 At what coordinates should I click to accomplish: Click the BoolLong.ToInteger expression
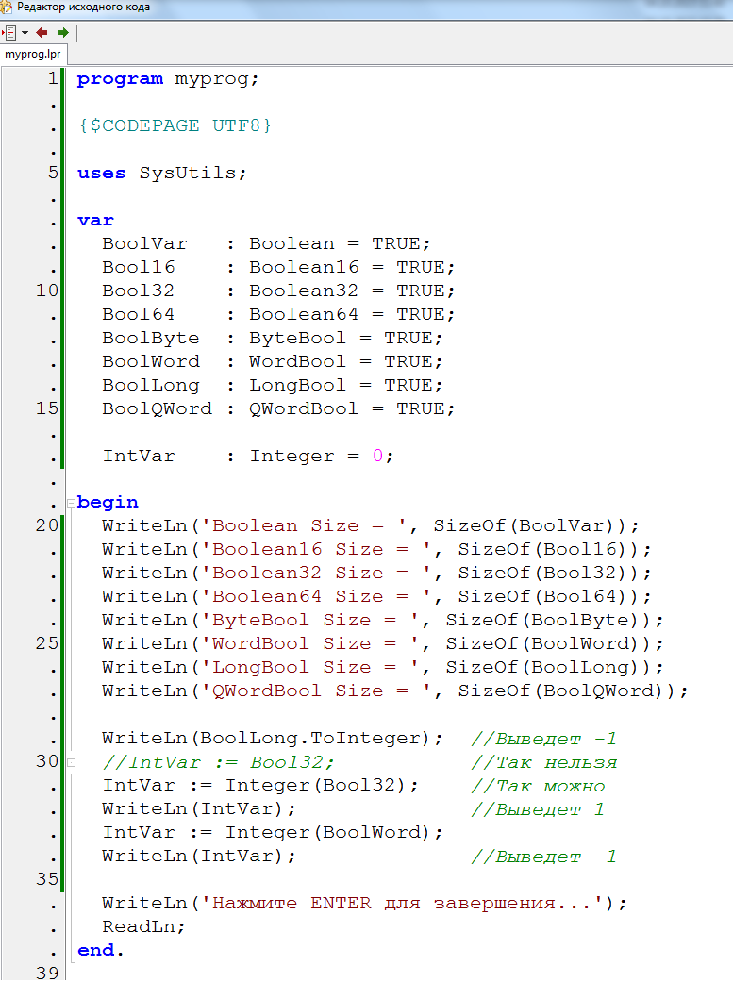pyautogui.click(x=310, y=739)
